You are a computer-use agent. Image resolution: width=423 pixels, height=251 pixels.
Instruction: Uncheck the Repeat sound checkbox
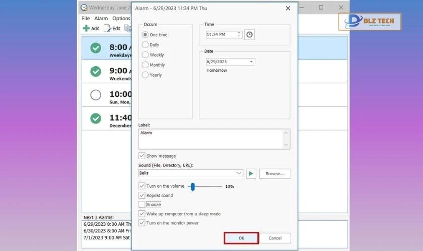coord(142,195)
